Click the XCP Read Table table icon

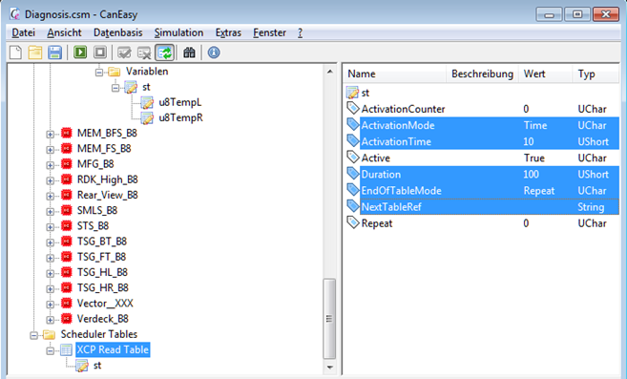pyautogui.click(x=66, y=349)
